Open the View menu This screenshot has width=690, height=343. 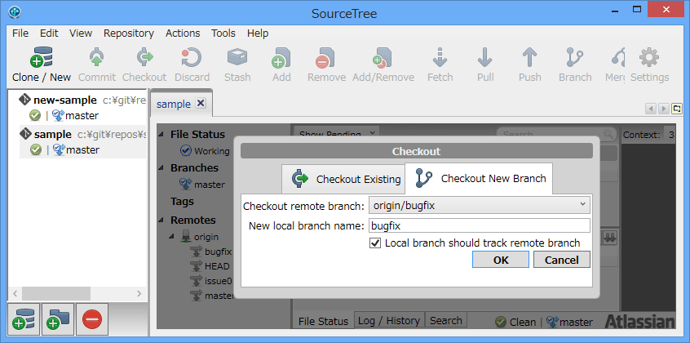(81, 33)
